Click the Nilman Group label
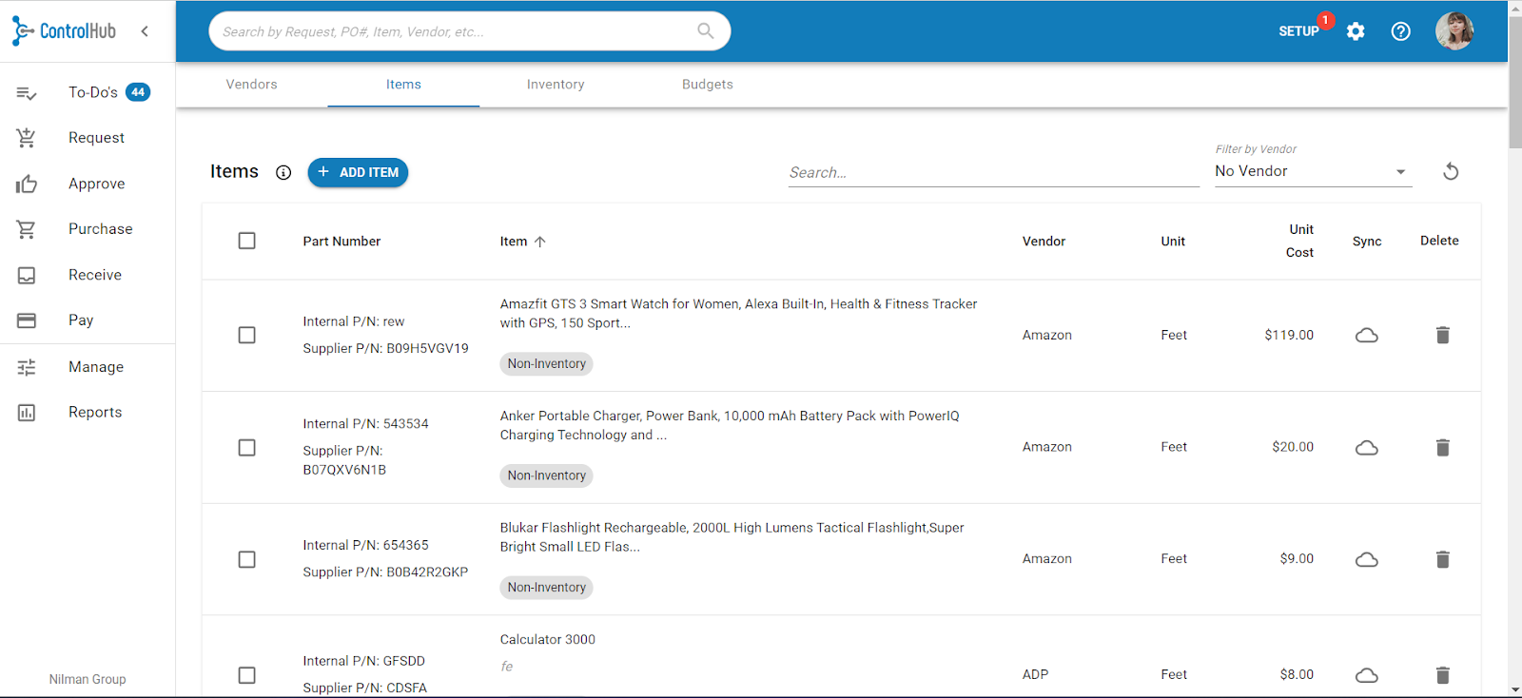1522x698 pixels. tap(88, 679)
